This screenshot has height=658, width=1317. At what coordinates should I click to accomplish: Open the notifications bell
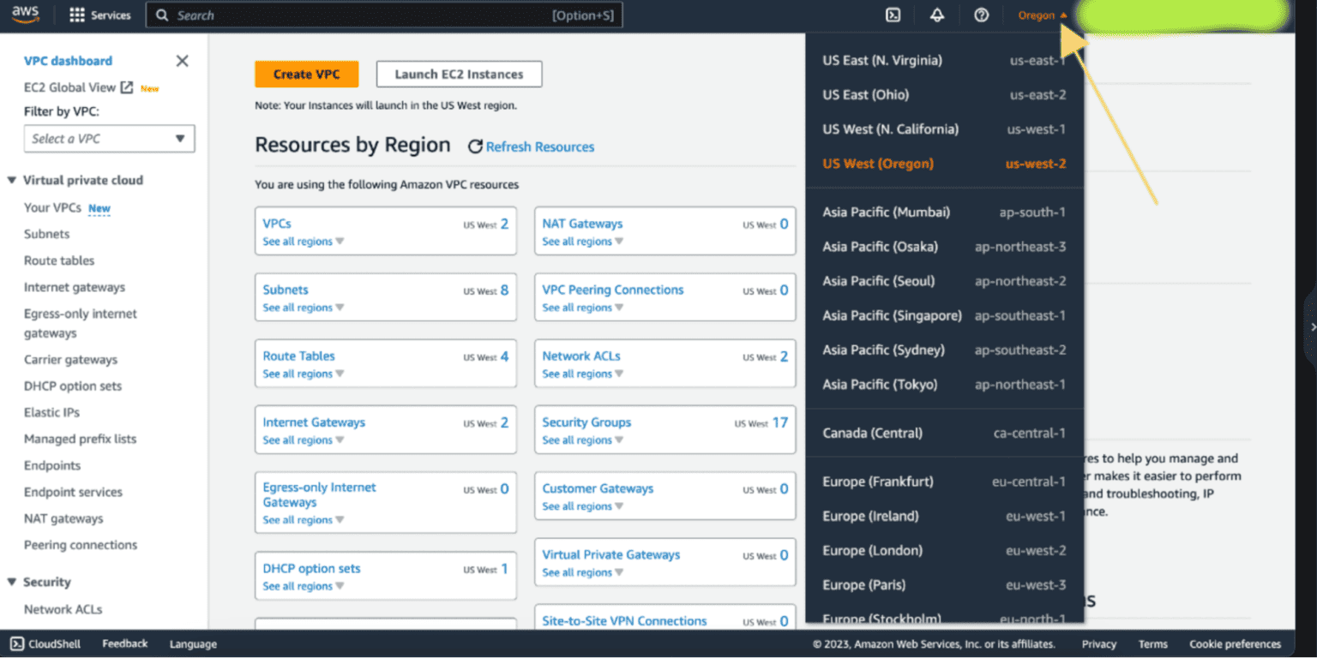(x=936, y=15)
